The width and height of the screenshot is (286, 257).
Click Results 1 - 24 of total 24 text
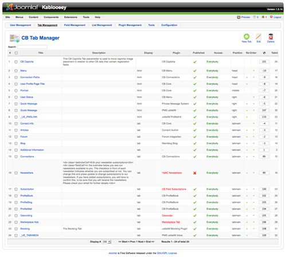[x=175, y=242]
